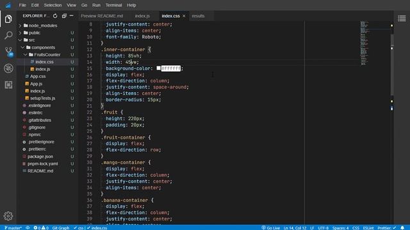Collapse all folders in Explorer
The width and height of the screenshot is (410, 230).
click(x=64, y=16)
